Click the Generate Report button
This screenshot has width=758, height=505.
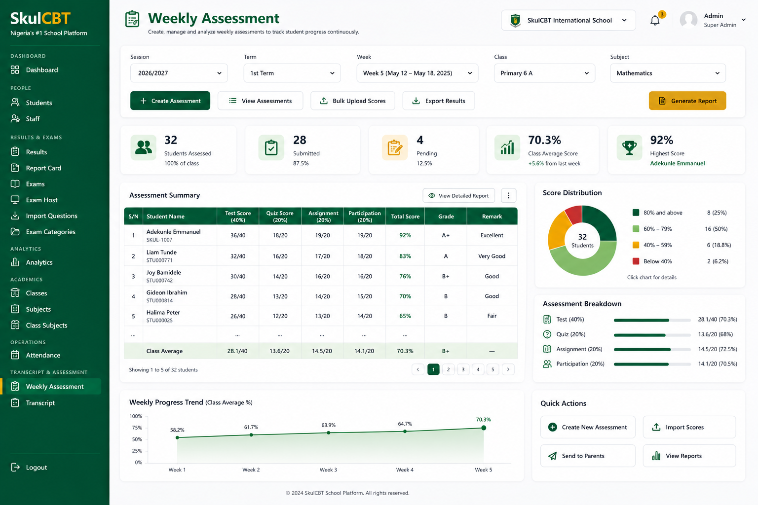[x=687, y=101]
